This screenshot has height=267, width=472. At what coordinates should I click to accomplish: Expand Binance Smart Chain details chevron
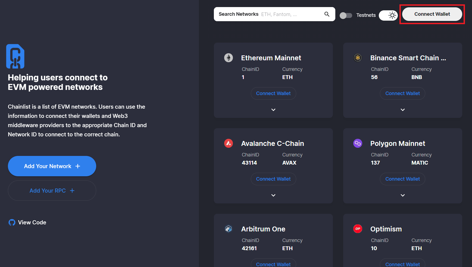[x=403, y=110]
